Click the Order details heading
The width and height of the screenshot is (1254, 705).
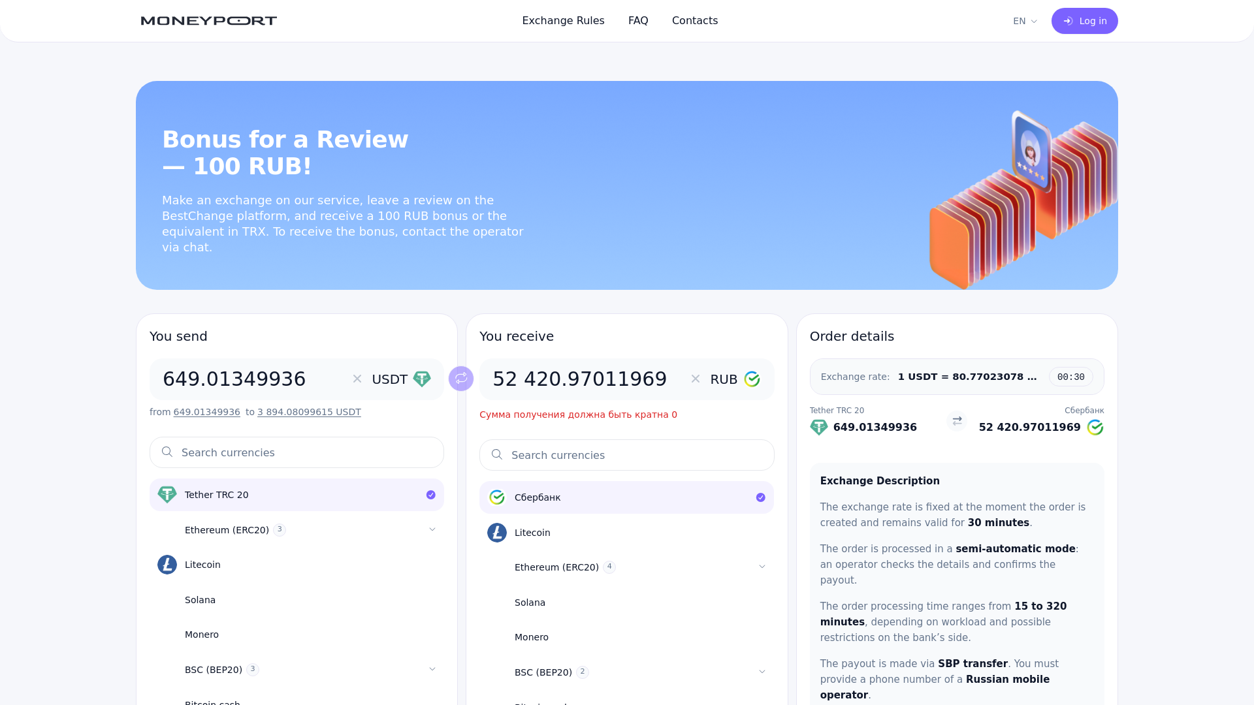[852, 336]
